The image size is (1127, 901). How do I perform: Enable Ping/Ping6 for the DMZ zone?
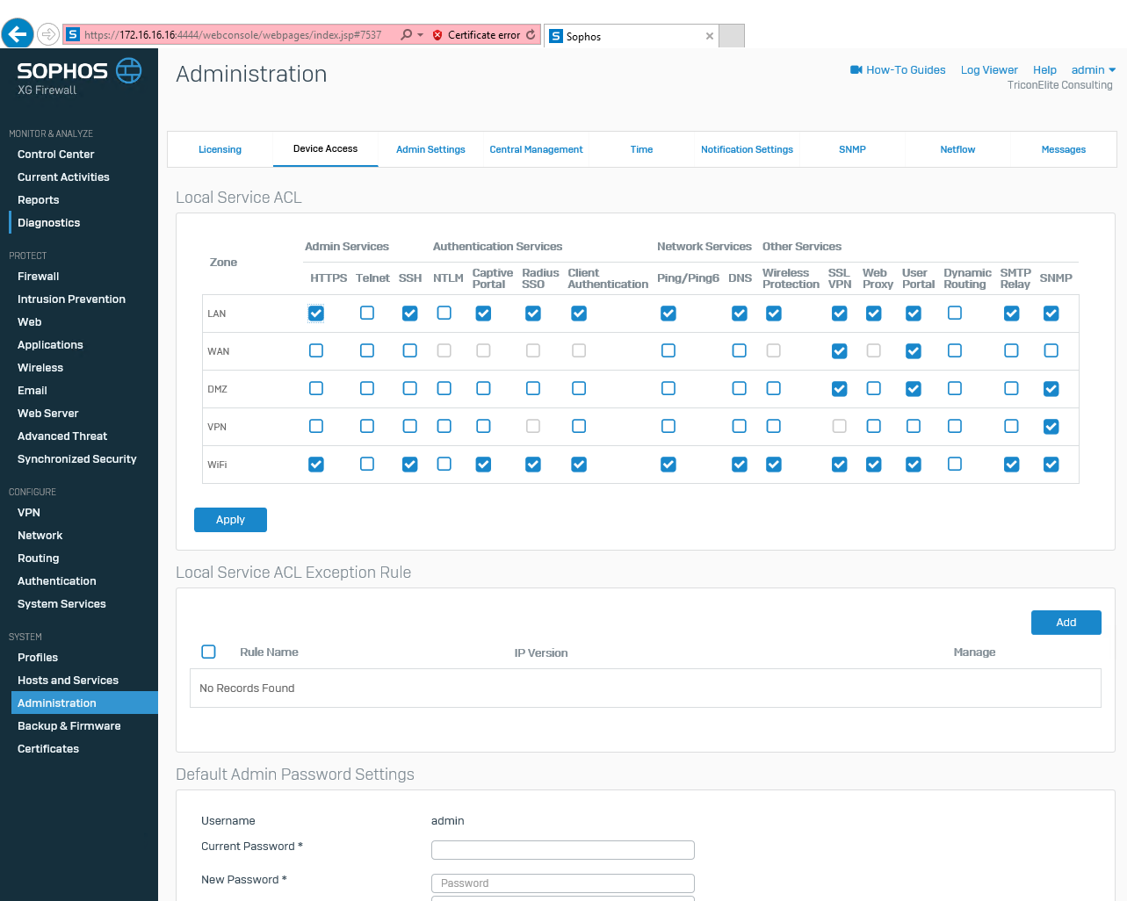pos(668,389)
